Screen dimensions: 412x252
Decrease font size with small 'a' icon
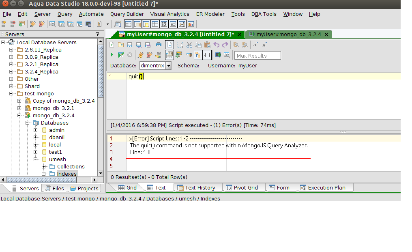point(255,45)
